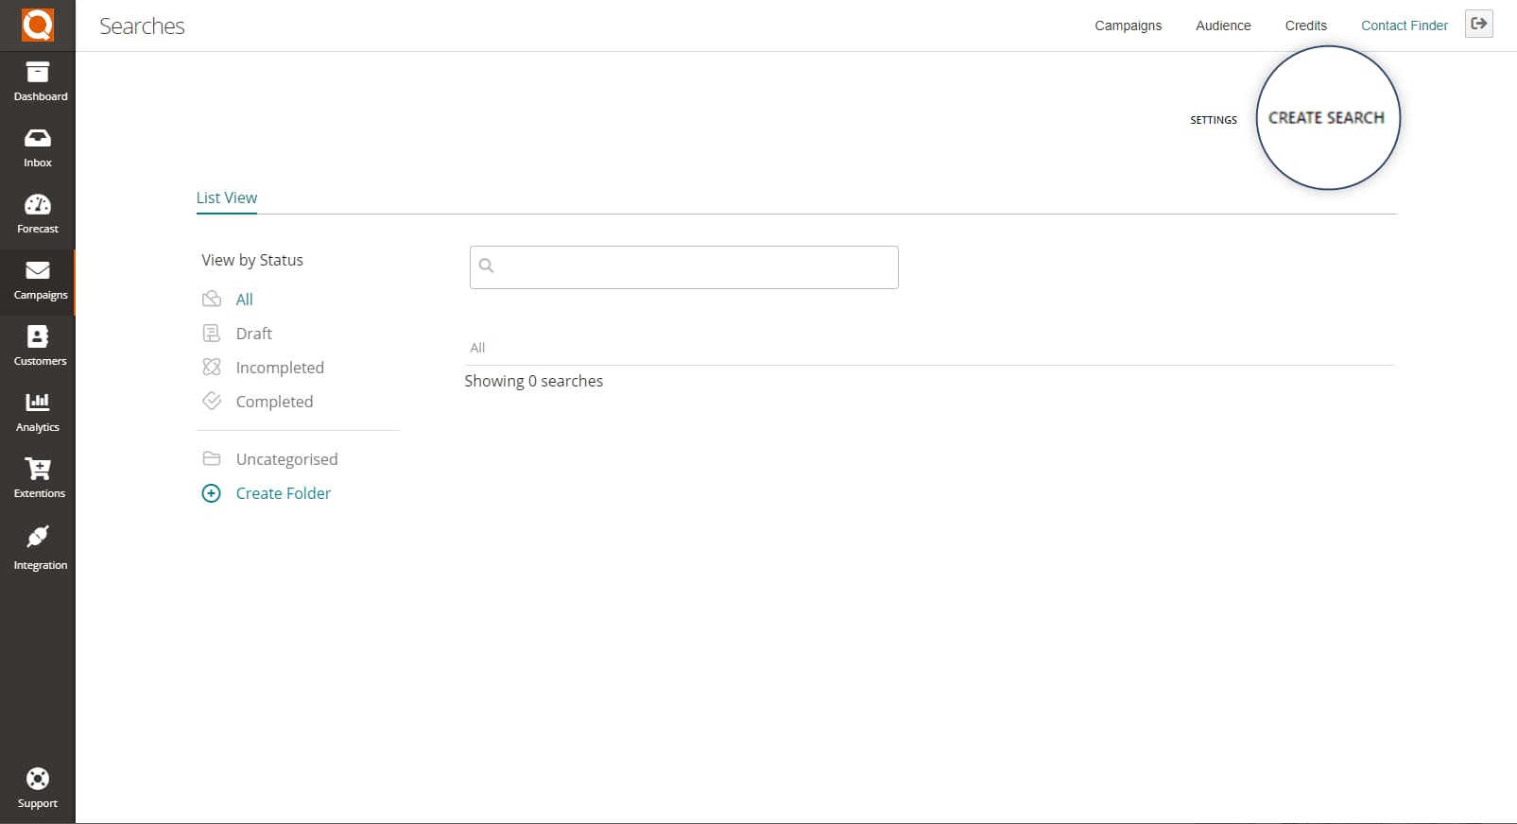This screenshot has width=1517, height=824.
Task: Open Extentions from the sidebar
Action: 38,479
